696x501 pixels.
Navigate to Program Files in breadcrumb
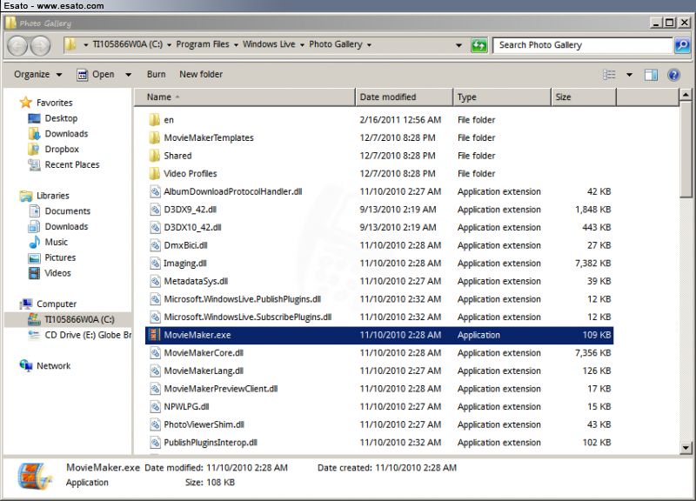(203, 44)
